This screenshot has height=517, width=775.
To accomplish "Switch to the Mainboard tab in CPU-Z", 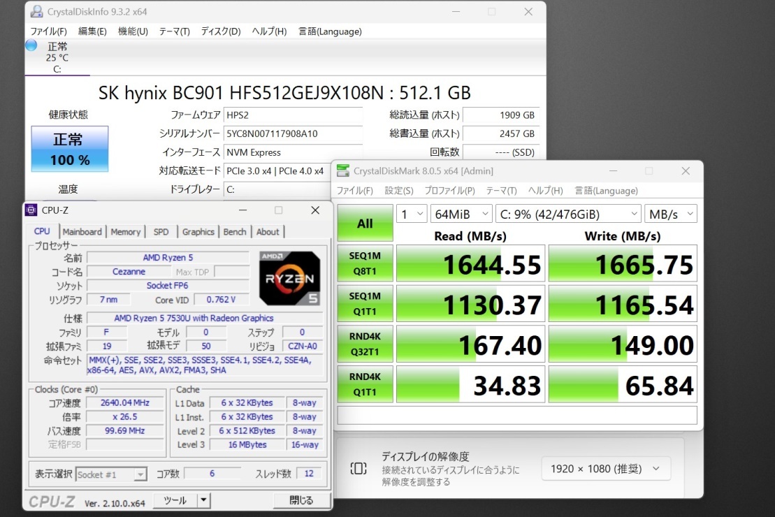I will 82,231.
